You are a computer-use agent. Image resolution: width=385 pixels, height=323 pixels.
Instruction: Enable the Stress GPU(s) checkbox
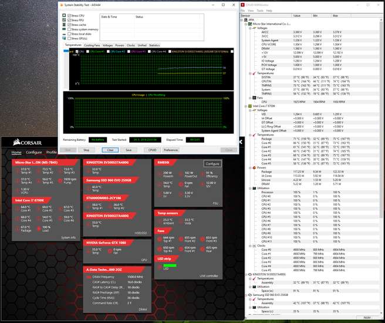pos(69,38)
